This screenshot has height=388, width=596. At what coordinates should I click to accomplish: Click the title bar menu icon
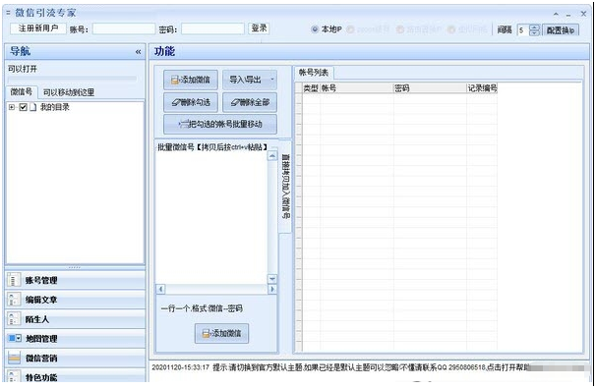(x=8, y=13)
